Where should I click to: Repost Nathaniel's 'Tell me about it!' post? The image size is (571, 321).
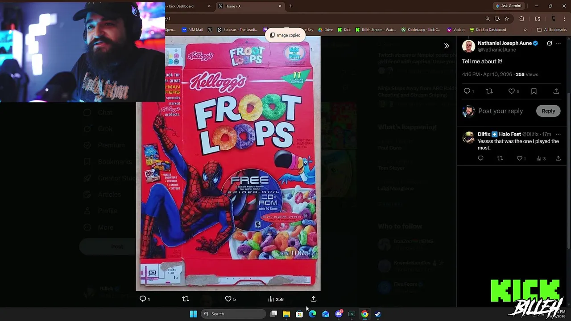coord(489,91)
